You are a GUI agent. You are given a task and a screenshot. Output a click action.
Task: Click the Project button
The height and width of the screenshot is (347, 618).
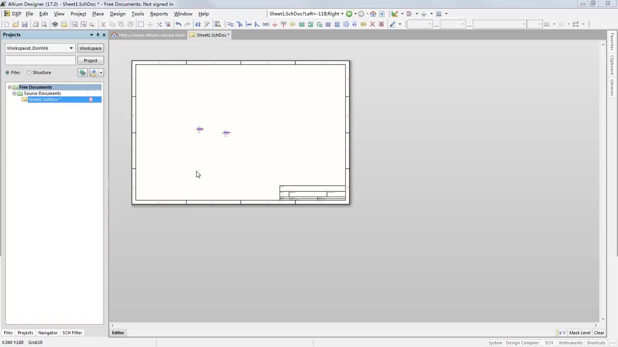click(90, 60)
